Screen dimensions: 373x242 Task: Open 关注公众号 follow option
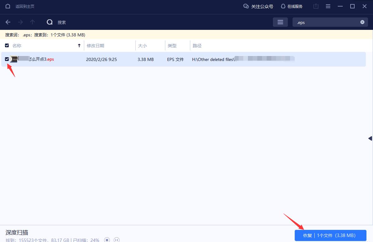coord(258,7)
